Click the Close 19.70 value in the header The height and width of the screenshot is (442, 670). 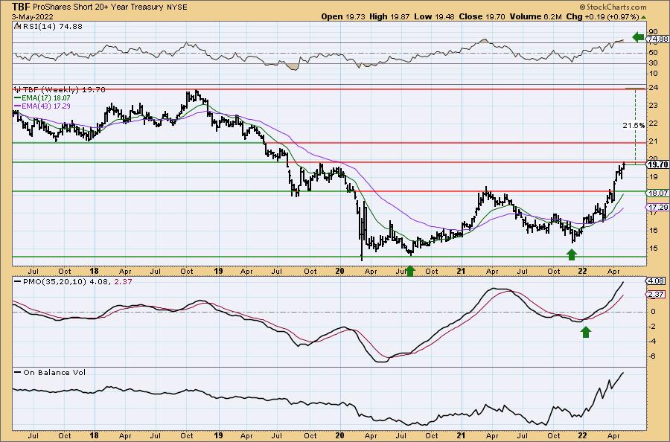click(482, 16)
